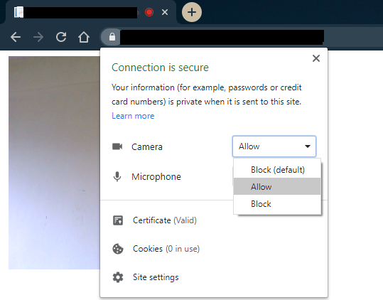The width and height of the screenshot is (383, 300).
Task: Open the Camera permission dropdown
Action: point(274,146)
